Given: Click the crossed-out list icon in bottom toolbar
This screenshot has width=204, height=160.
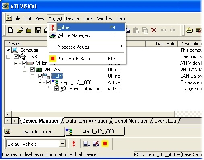Looking at the screenshot, I should (x=96, y=144).
